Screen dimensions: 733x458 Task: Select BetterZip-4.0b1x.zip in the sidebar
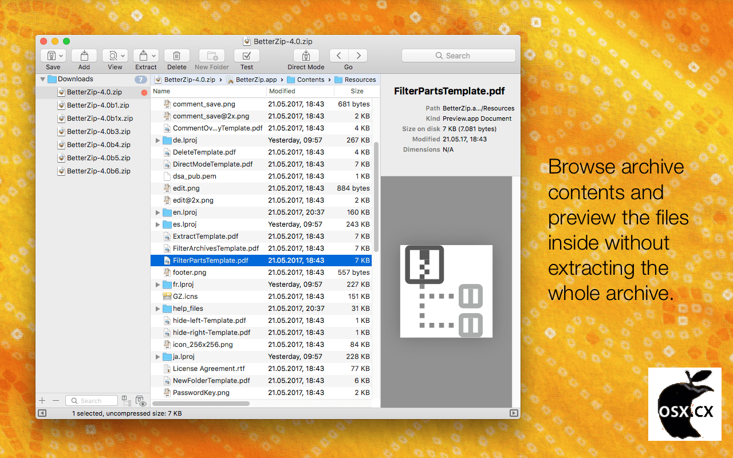[93, 119]
